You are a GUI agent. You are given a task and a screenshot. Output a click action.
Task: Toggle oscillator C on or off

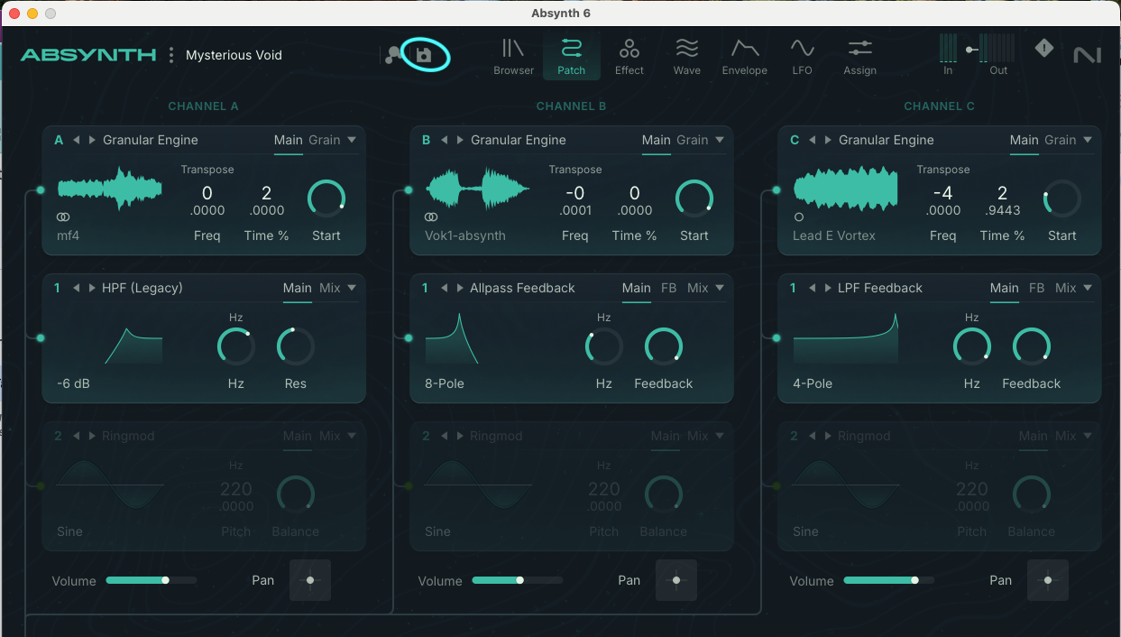776,190
